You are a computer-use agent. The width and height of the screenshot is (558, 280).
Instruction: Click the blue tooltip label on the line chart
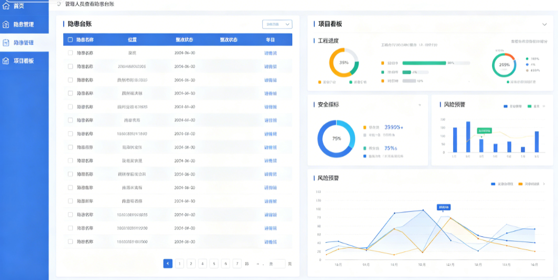pos(444,207)
